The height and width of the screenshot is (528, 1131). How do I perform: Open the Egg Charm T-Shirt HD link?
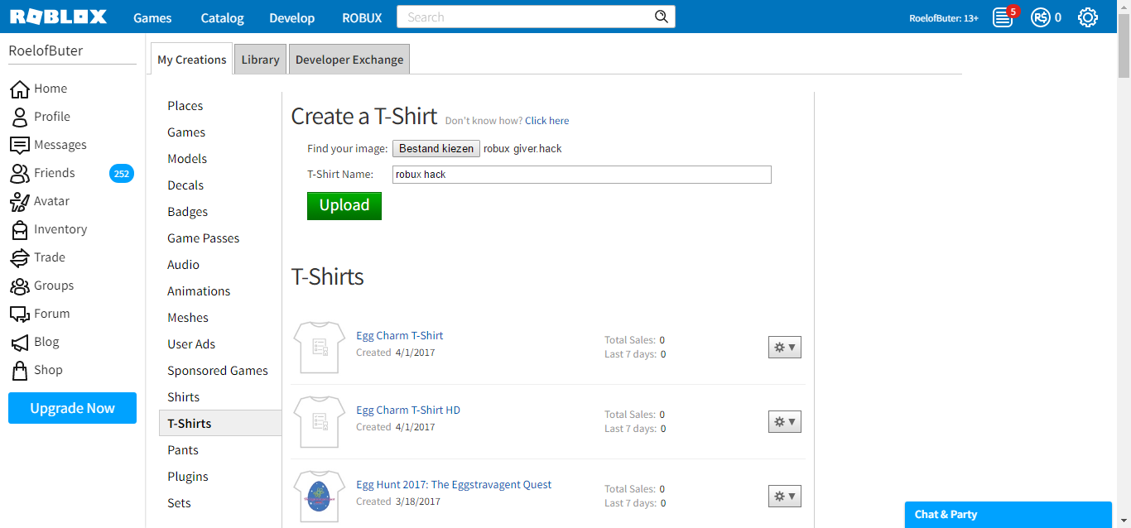(408, 410)
